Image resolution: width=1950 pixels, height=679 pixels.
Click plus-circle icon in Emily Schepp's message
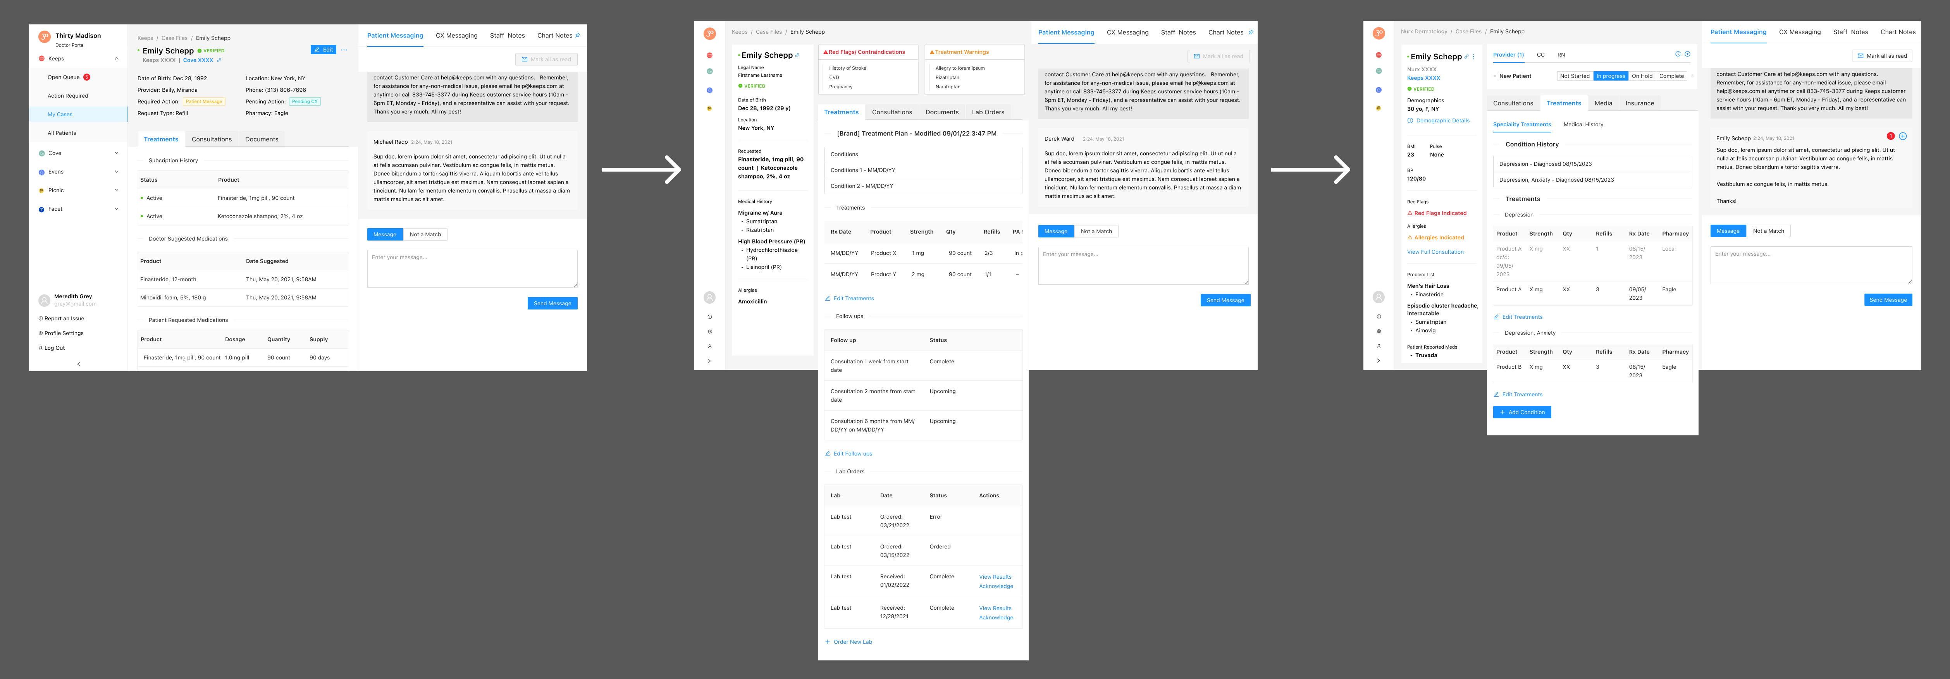[x=1902, y=136]
